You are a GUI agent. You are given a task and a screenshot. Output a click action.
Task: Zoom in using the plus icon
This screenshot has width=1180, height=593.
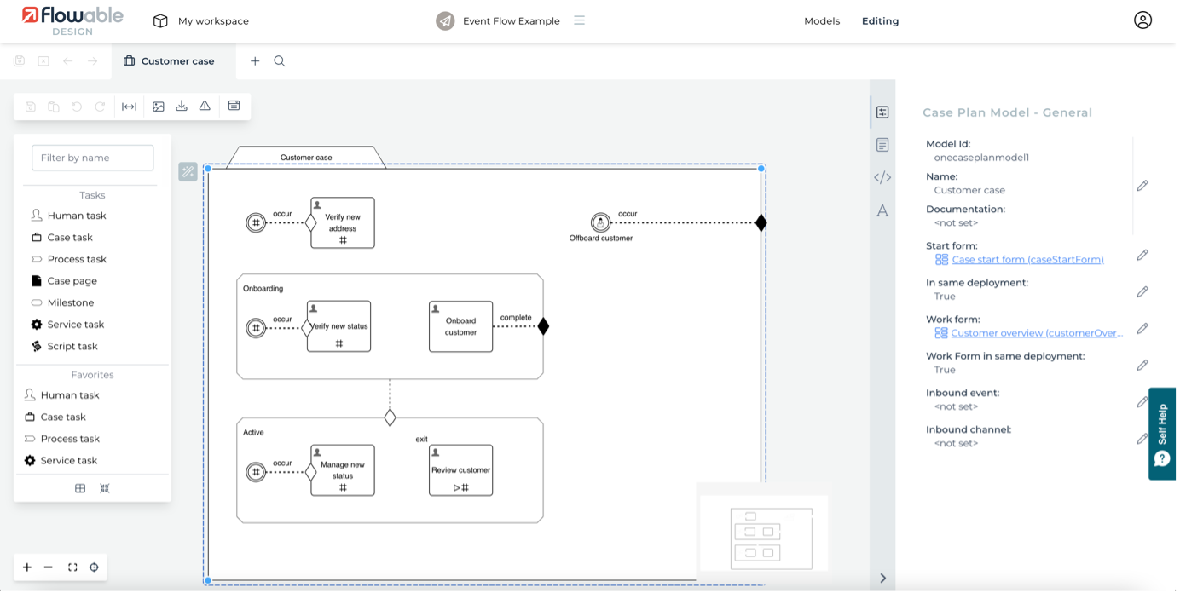tap(27, 567)
